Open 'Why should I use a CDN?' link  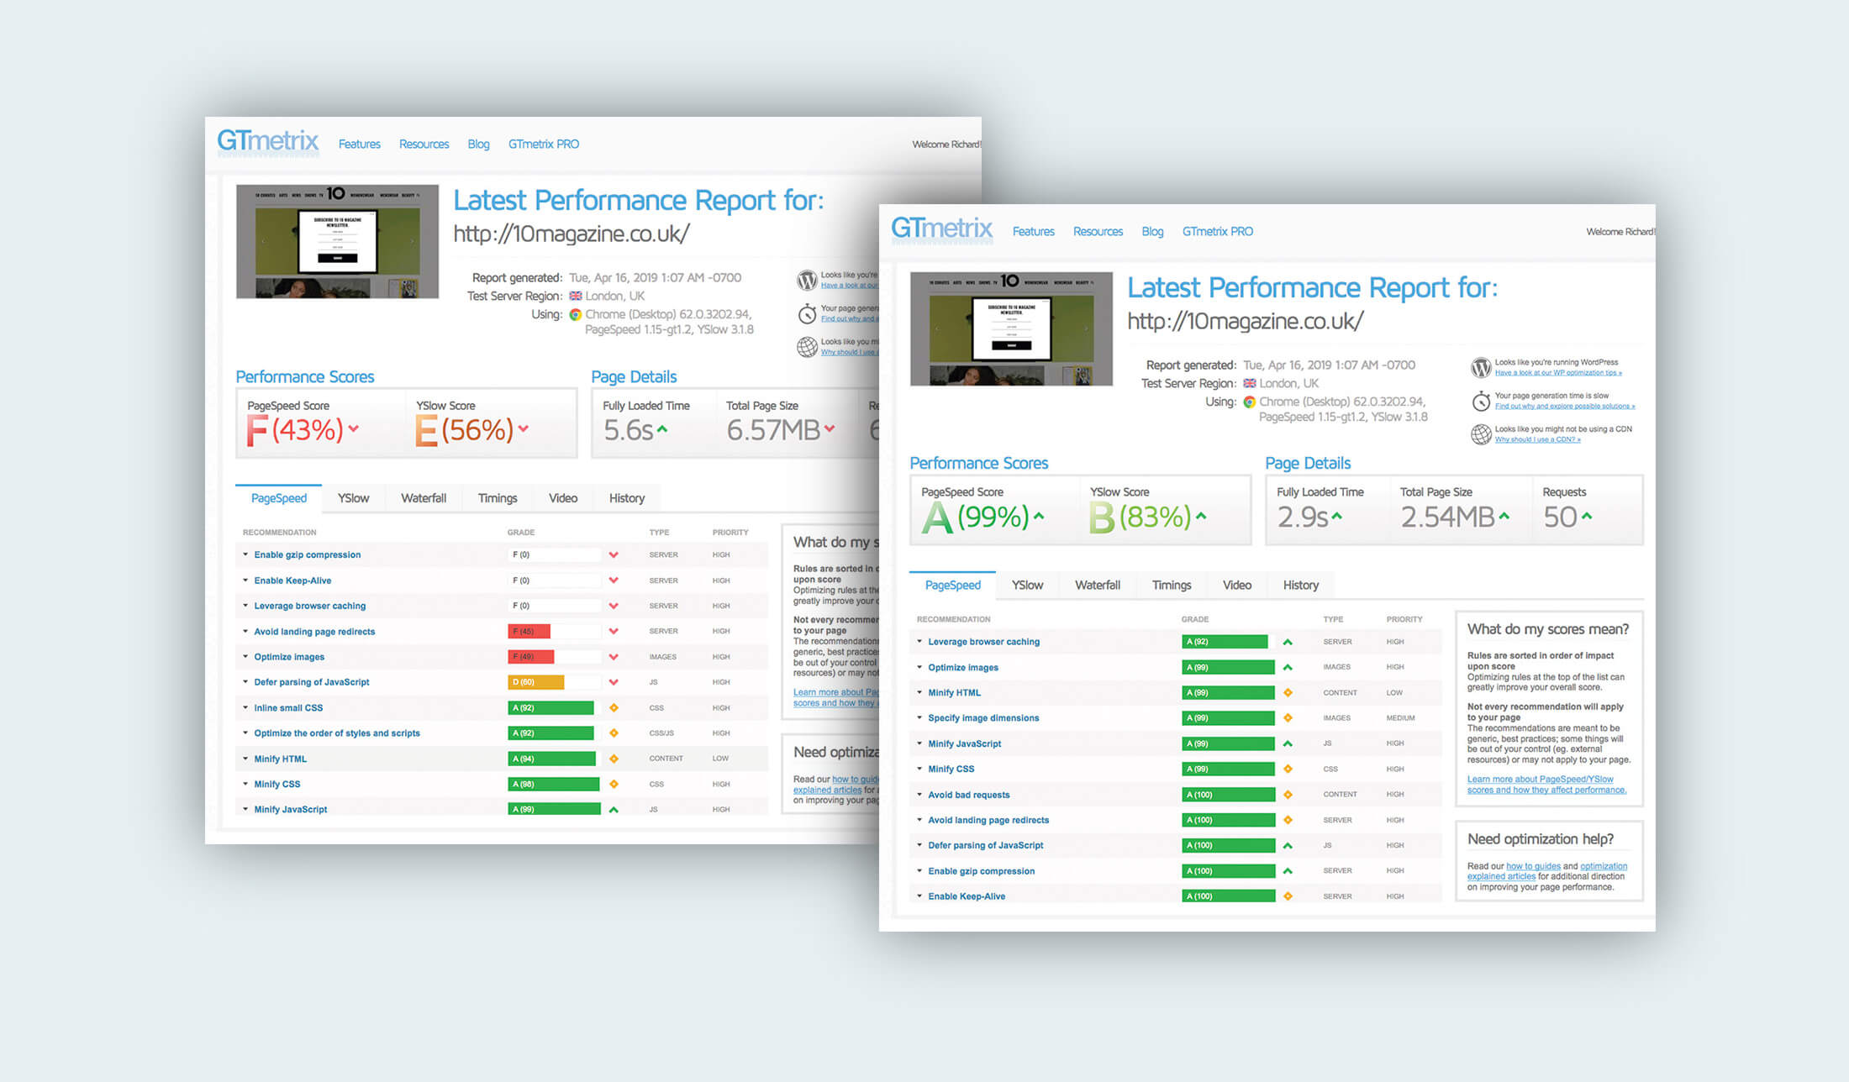tap(1537, 440)
